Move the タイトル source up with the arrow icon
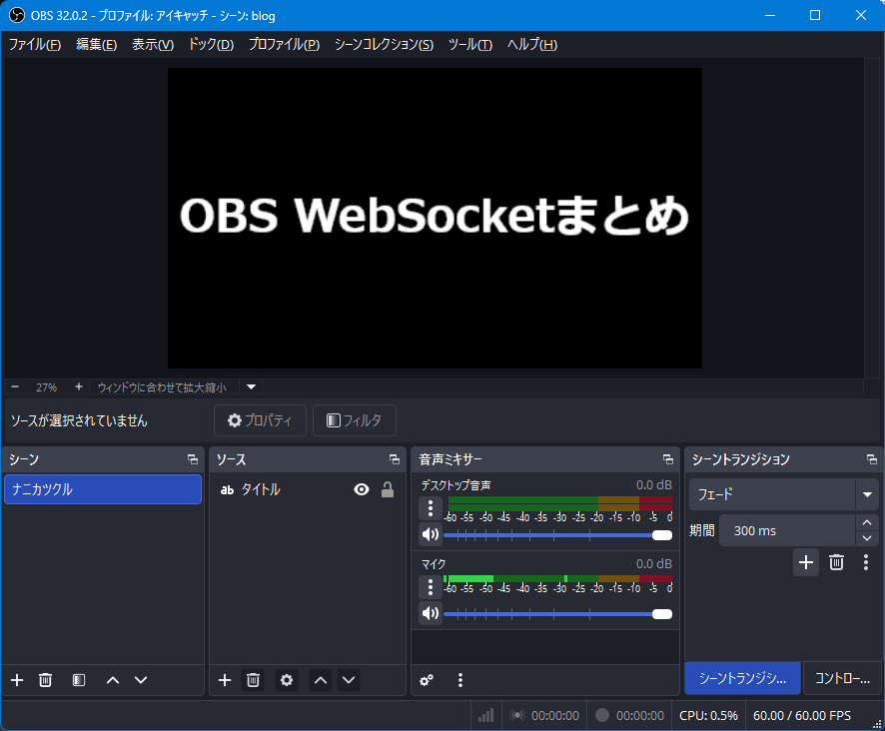 pos(320,680)
